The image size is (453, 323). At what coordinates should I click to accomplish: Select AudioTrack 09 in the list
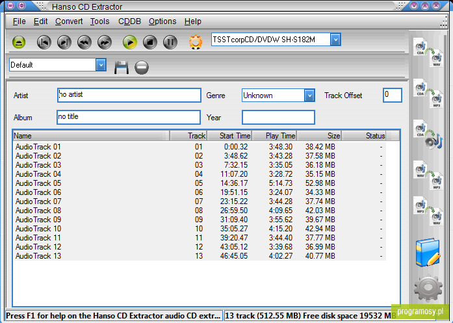click(200, 220)
